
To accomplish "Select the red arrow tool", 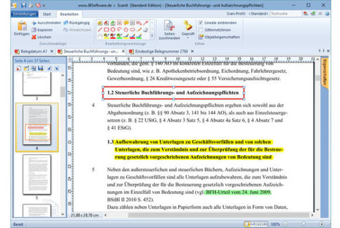I will point(145,23).
